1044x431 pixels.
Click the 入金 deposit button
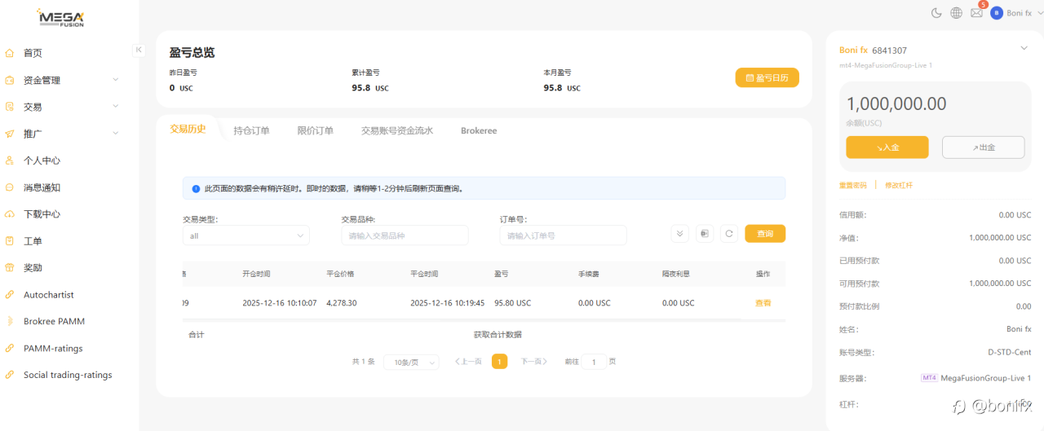click(x=887, y=147)
